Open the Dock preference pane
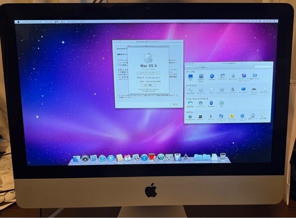The image size is (296, 218). [x=190, y=77]
